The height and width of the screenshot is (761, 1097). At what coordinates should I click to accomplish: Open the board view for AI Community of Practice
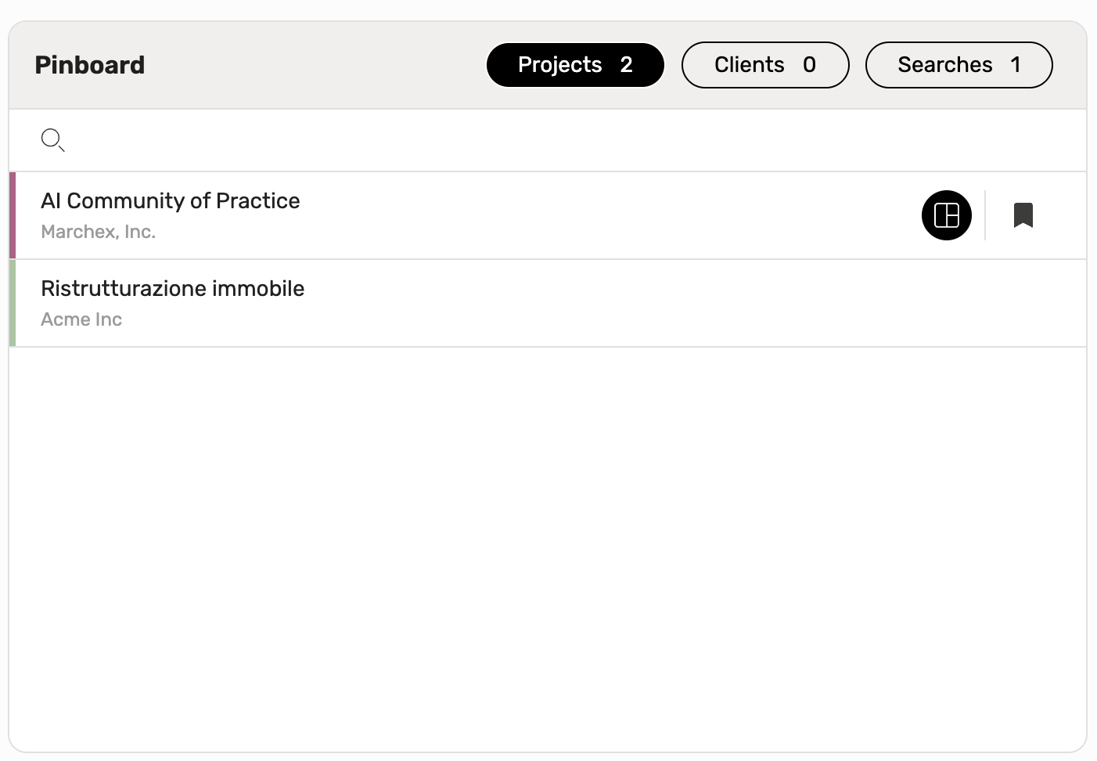click(946, 215)
